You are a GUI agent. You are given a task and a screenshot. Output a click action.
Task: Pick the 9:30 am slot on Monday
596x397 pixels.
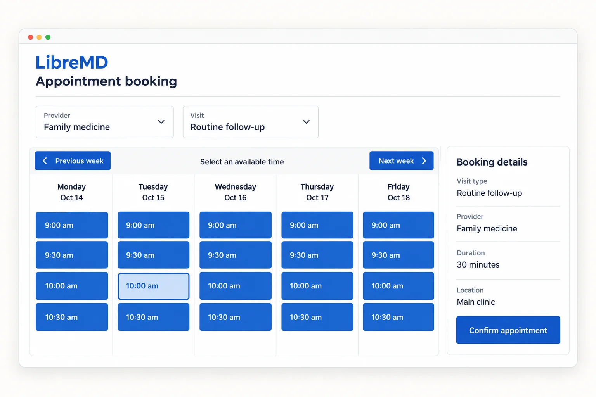(72, 255)
